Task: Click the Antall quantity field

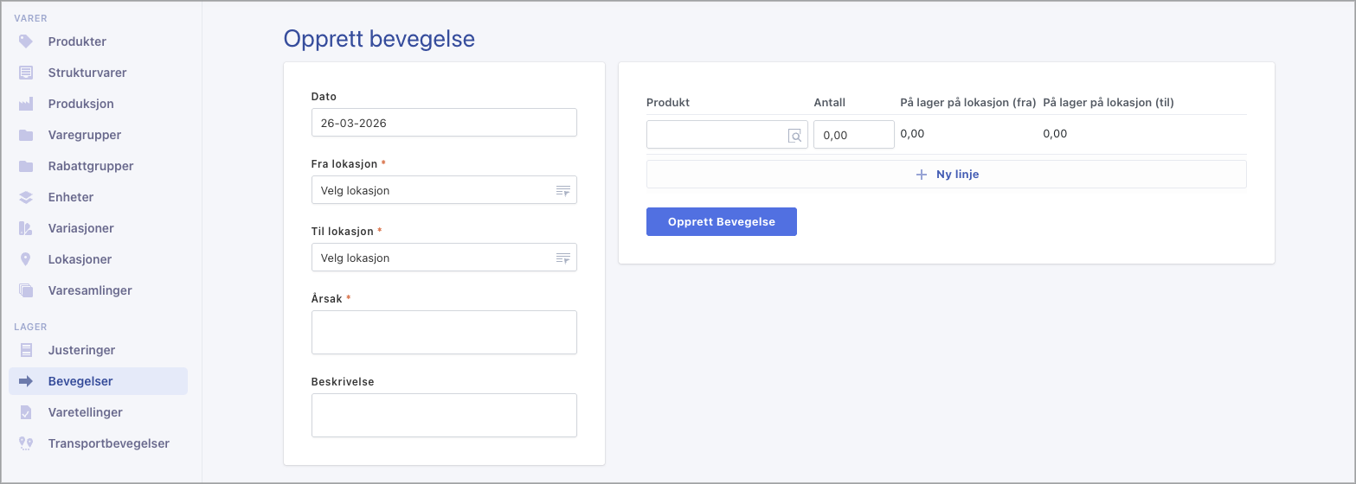Action: click(x=852, y=135)
